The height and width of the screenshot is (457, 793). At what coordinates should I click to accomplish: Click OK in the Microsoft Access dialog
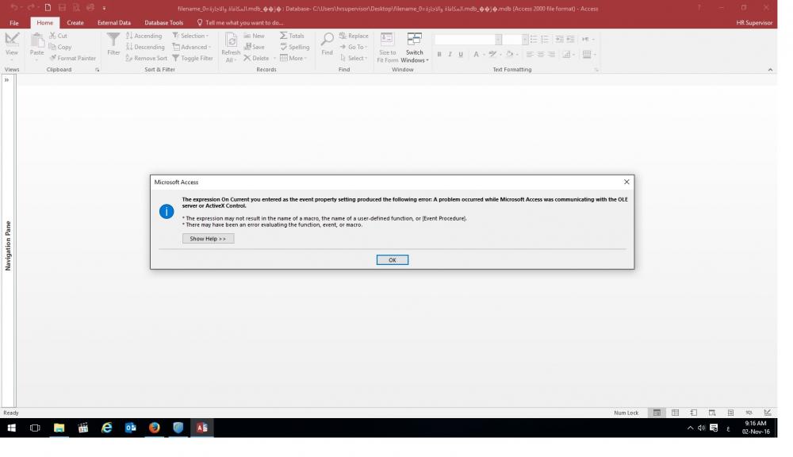coord(392,259)
